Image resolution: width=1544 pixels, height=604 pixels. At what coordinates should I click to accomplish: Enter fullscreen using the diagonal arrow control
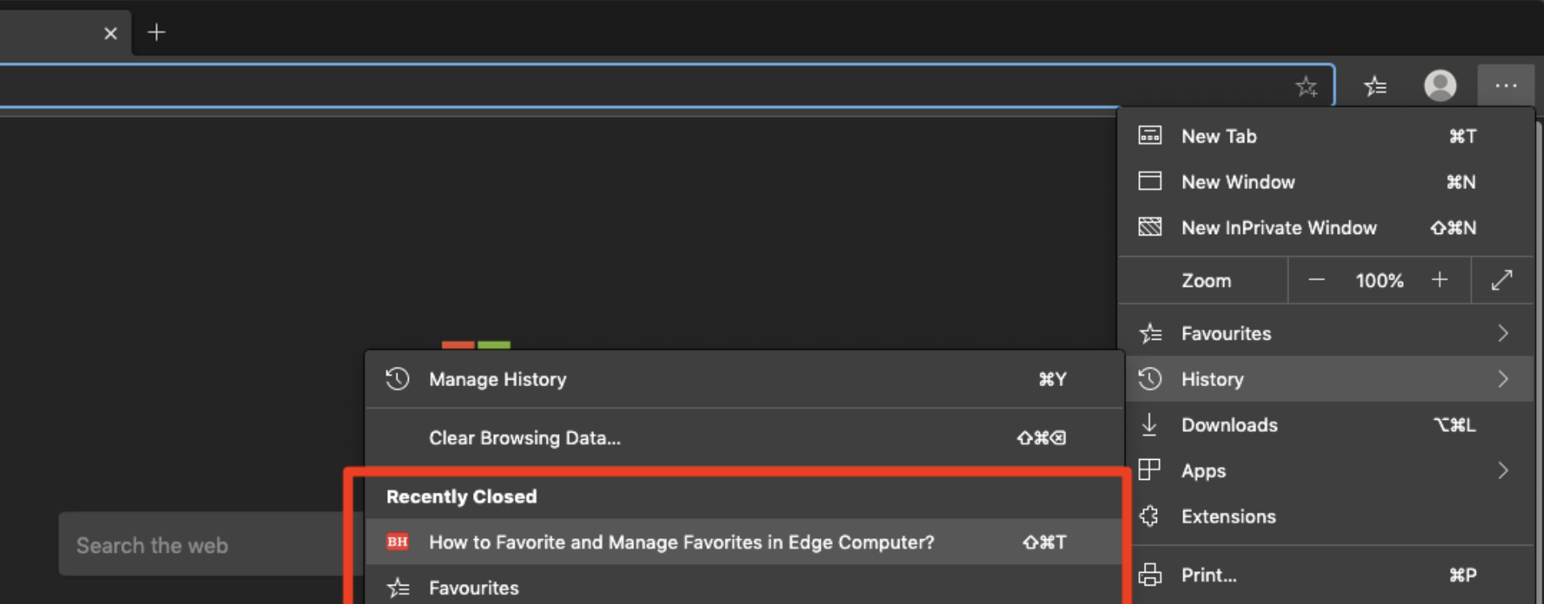[x=1502, y=280]
